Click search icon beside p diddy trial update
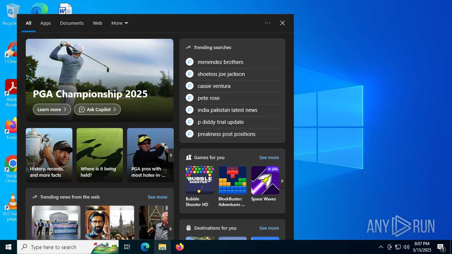The width and height of the screenshot is (452, 254). (x=190, y=122)
